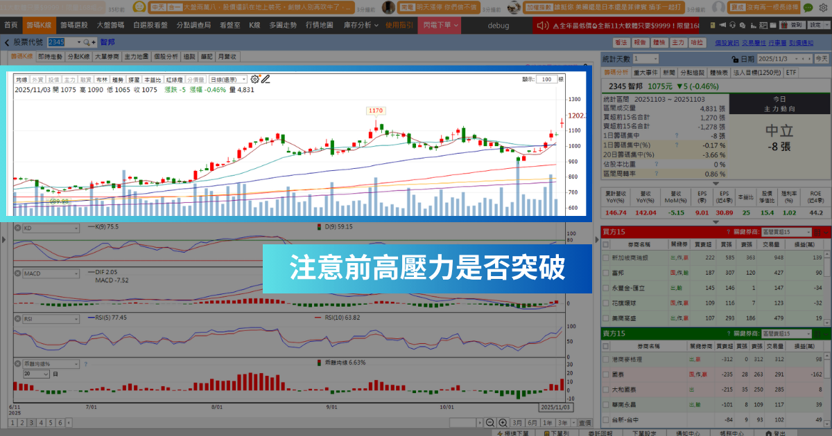Open the 統計天數 dropdown
Viewport: 832px width, 436px height.
(645, 60)
